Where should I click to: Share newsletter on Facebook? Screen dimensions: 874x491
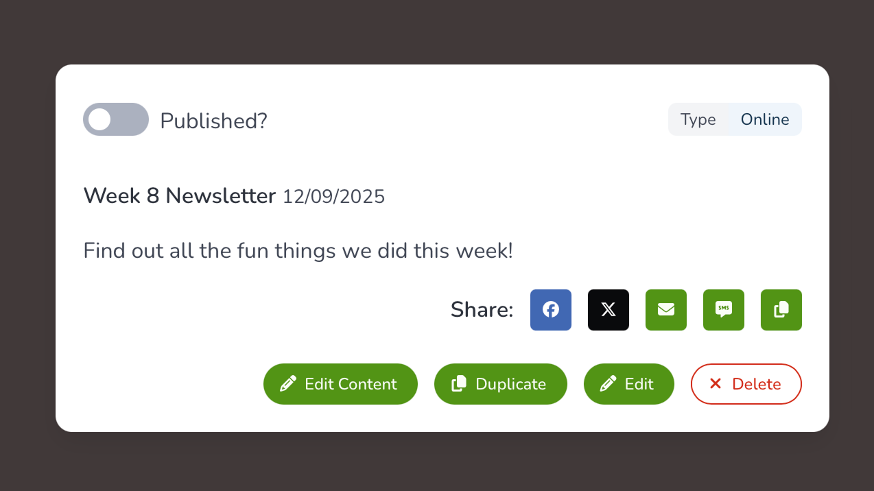coord(550,310)
